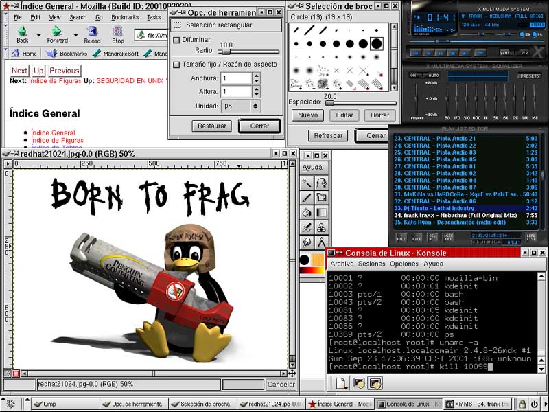
Task: Click misc options button in XMMS playlist
Action: pyautogui.click(x=448, y=238)
